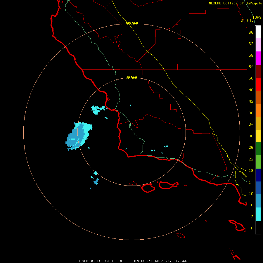
Task: Click the light green 22 kft legend swatch
Action: [x=258, y=162]
